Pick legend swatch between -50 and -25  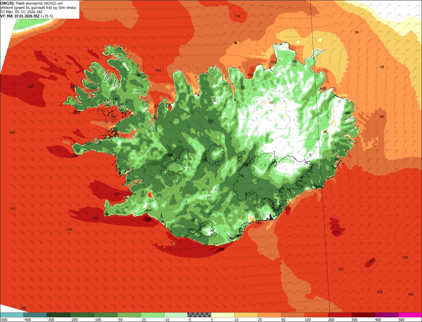click(x=129, y=314)
